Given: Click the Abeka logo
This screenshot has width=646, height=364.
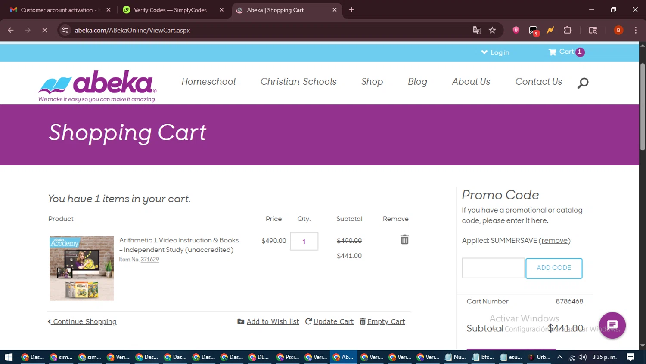Looking at the screenshot, I should pyautogui.click(x=97, y=86).
